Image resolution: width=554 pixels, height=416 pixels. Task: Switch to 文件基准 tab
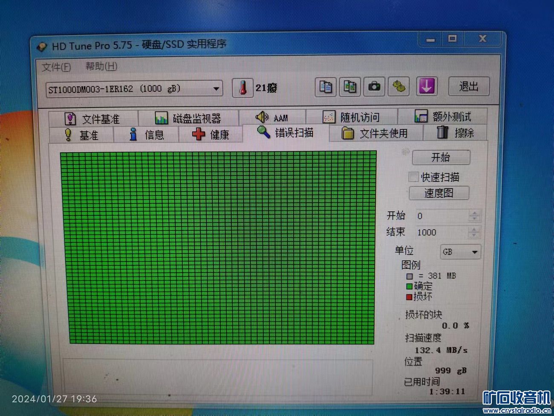[93, 119]
